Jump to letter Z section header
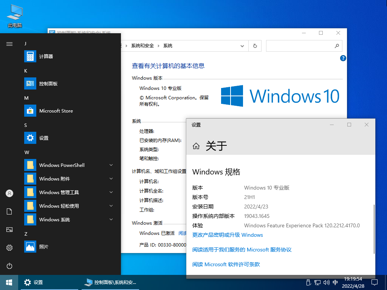 tap(26, 234)
